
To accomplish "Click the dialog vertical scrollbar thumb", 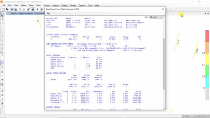I will [164, 64].
